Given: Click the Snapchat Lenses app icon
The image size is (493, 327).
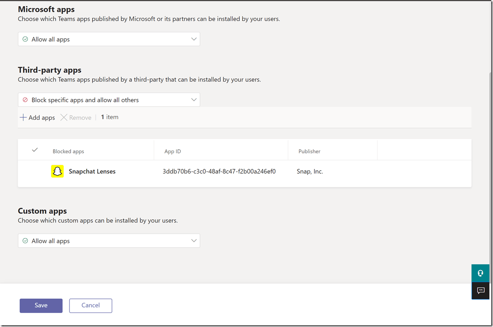Looking at the screenshot, I should coord(57,171).
